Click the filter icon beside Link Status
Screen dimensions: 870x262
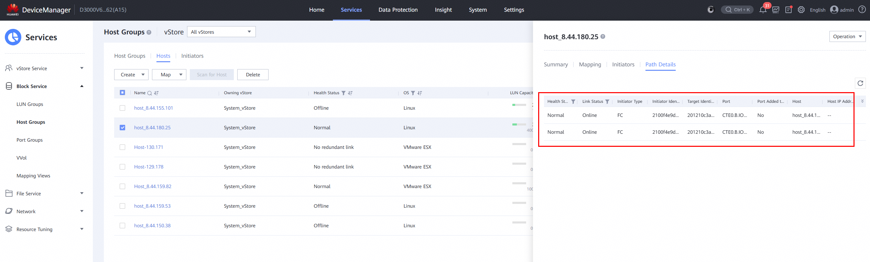pos(607,101)
